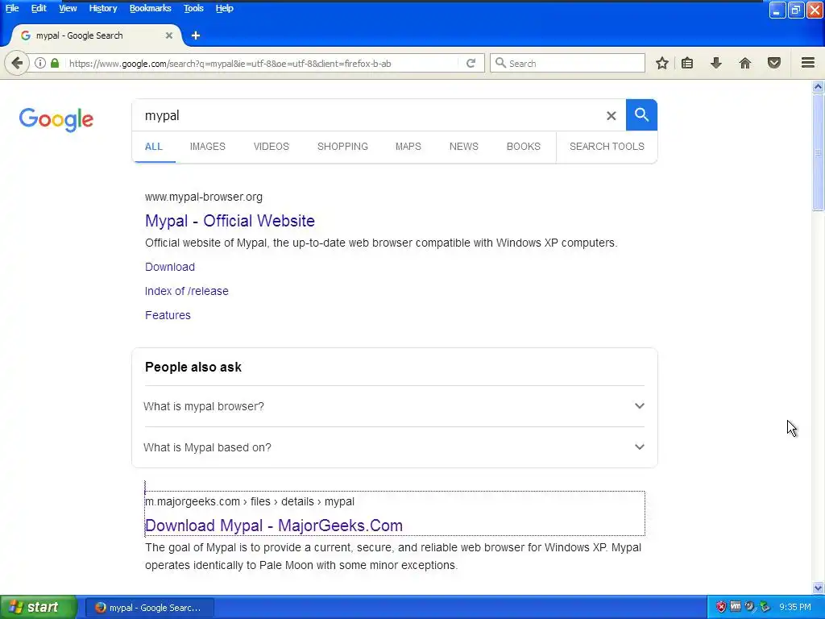
Task: Click the Google logo
Action: coord(56,119)
